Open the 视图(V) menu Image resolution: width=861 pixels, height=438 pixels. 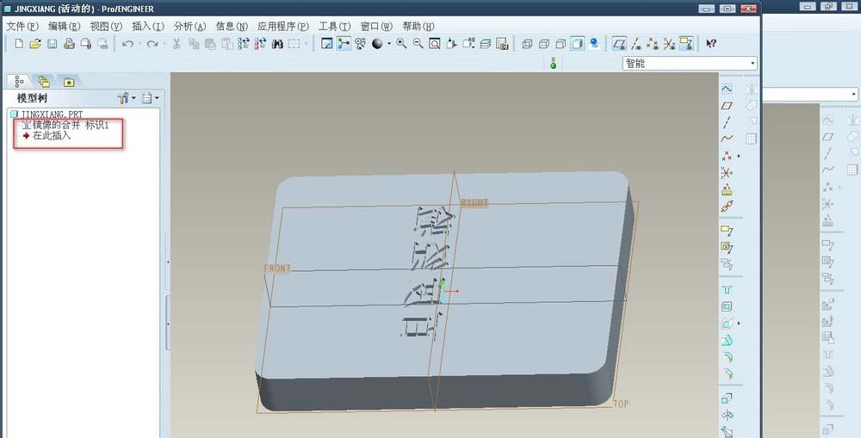[106, 27]
